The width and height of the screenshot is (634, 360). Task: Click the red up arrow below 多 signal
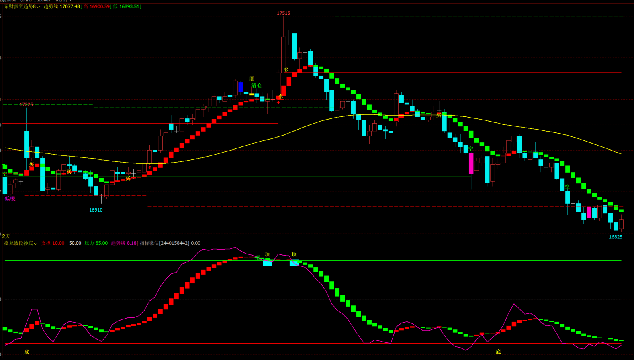point(278,103)
